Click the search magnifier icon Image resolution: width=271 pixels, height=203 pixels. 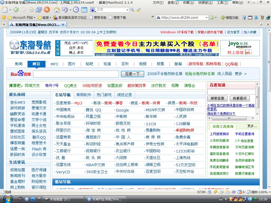132,10
